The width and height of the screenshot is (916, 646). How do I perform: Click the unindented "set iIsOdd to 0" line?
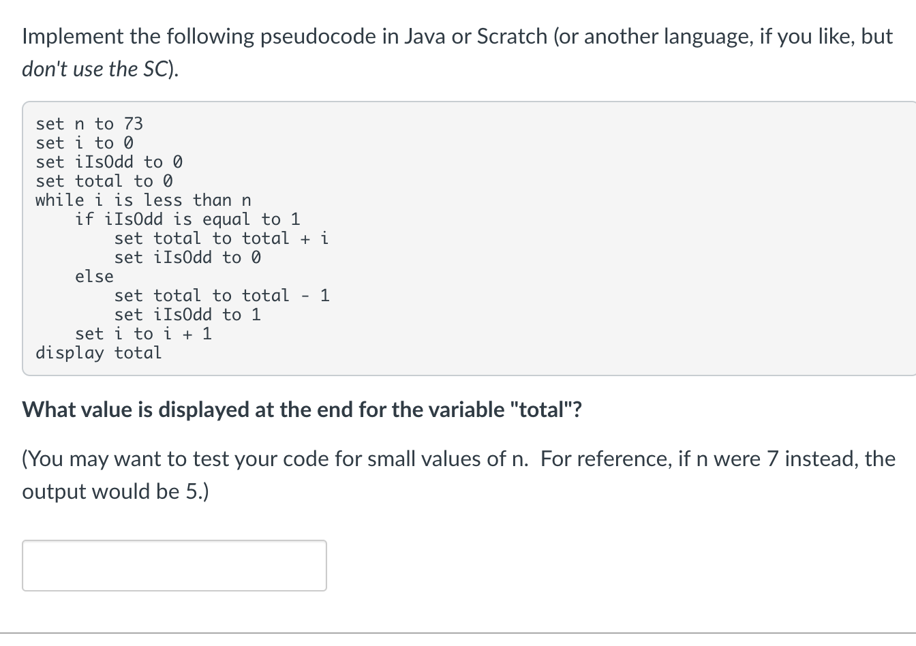pos(109,162)
